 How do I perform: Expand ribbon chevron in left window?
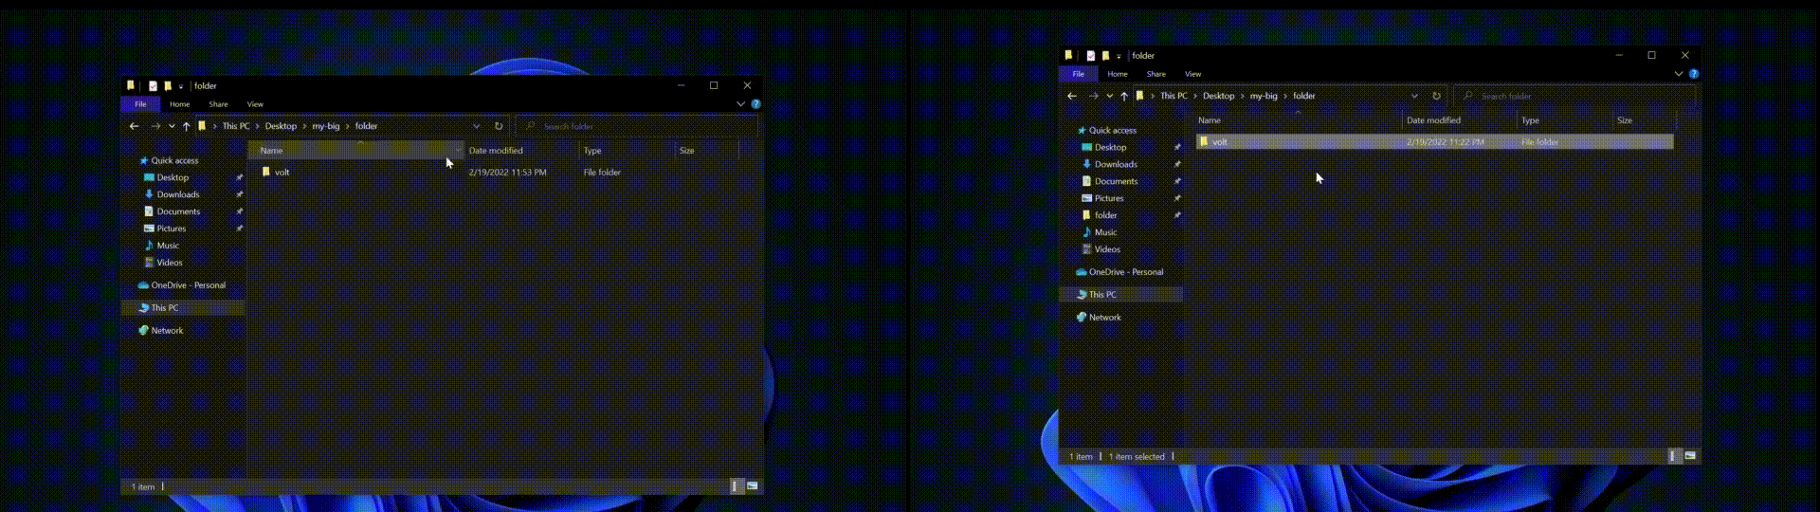click(740, 104)
